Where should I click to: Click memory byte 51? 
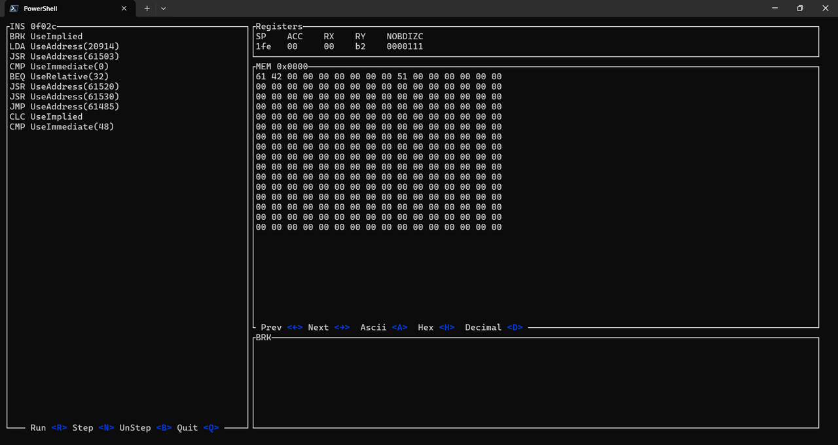(x=402, y=77)
